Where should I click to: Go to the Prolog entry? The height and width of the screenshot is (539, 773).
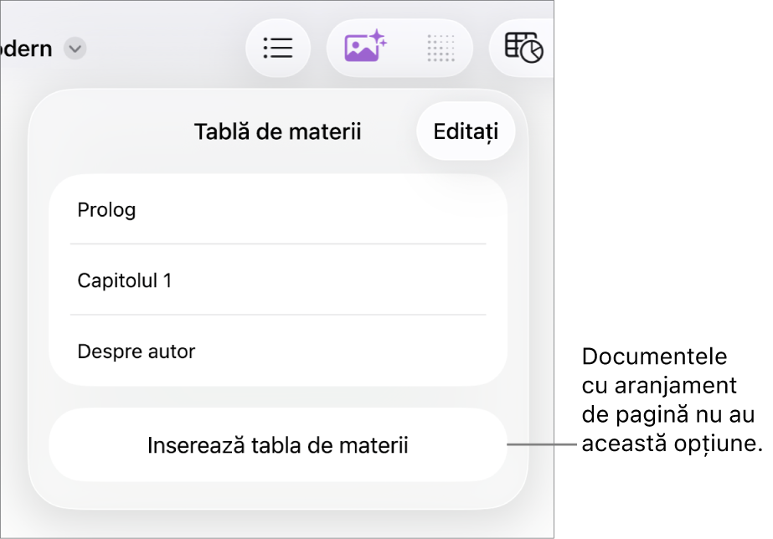click(x=278, y=210)
